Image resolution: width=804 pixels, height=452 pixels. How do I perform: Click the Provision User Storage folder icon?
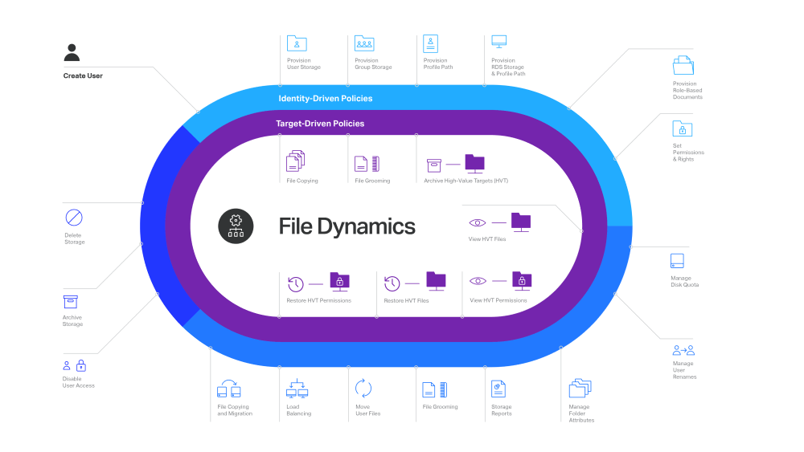click(x=297, y=43)
